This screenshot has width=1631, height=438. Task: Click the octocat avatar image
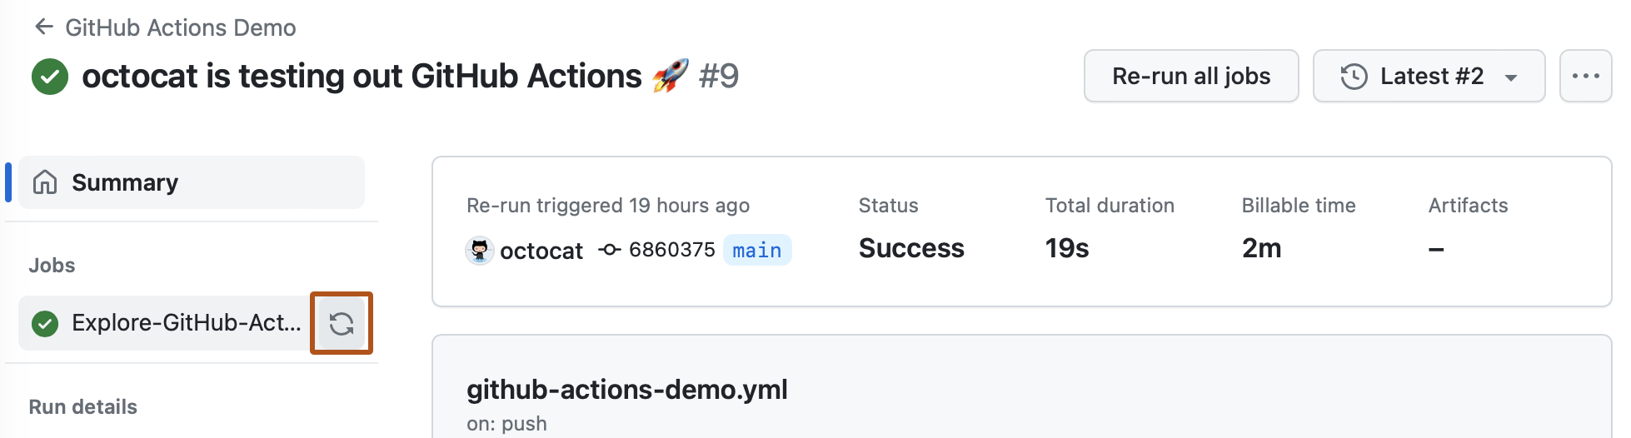[x=479, y=250]
